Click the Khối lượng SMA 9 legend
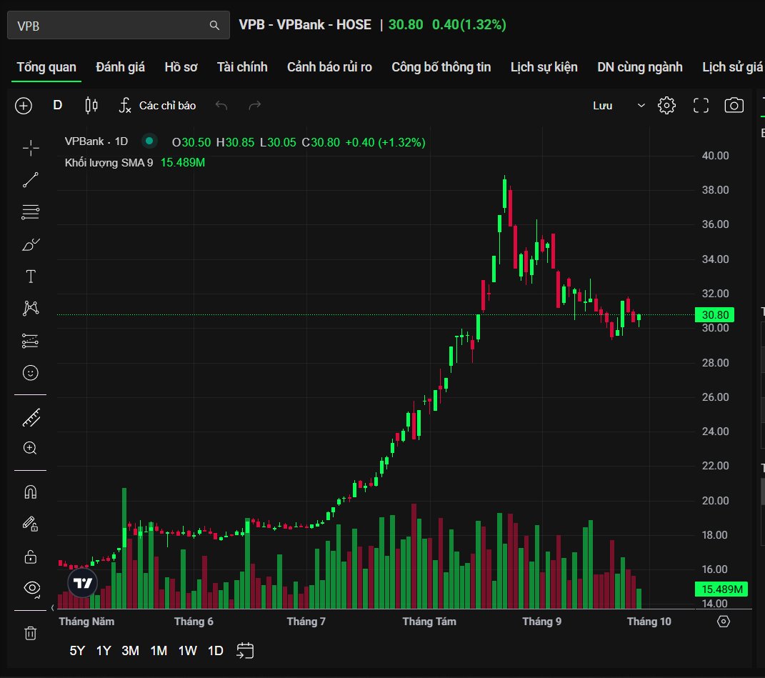 [109, 163]
